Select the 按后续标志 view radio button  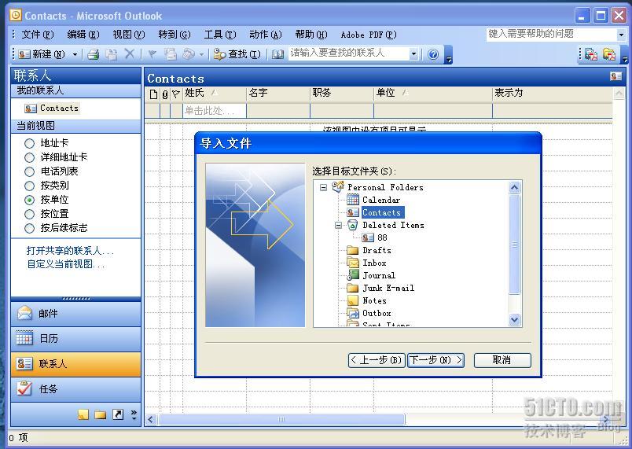pyautogui.click(x=29, y=229)
